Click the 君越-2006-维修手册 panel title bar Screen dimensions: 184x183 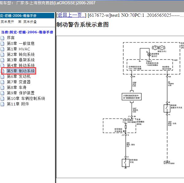click(x=27, y=16)
